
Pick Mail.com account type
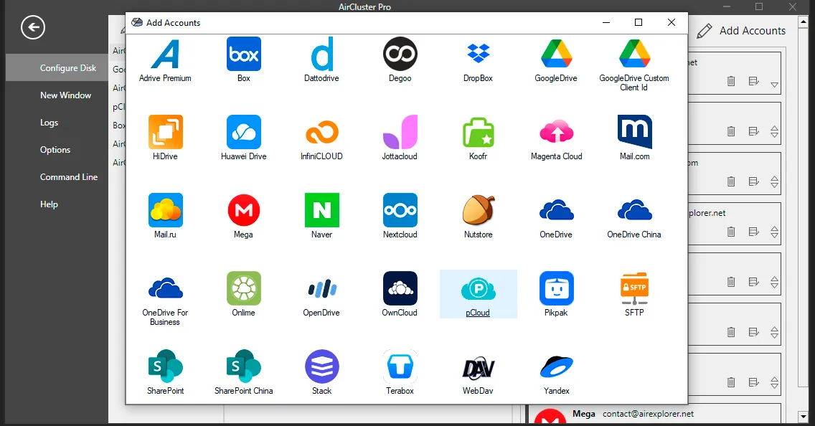pos(635,138)
